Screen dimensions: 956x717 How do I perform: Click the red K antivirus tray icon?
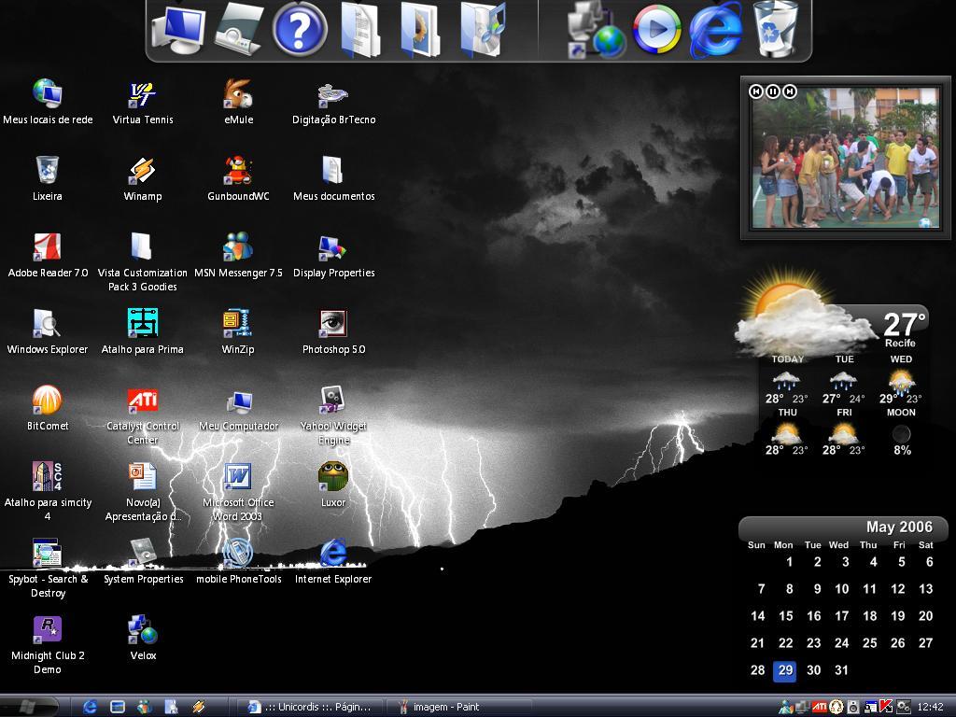pos(886,707)
